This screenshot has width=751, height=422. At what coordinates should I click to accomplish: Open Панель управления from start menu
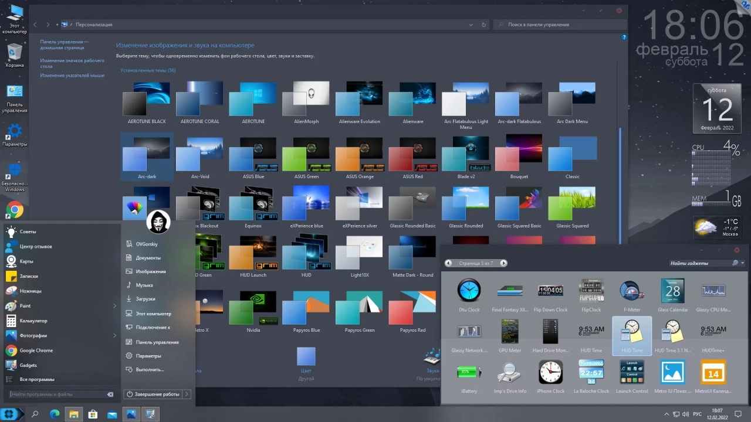coord(157,342)
